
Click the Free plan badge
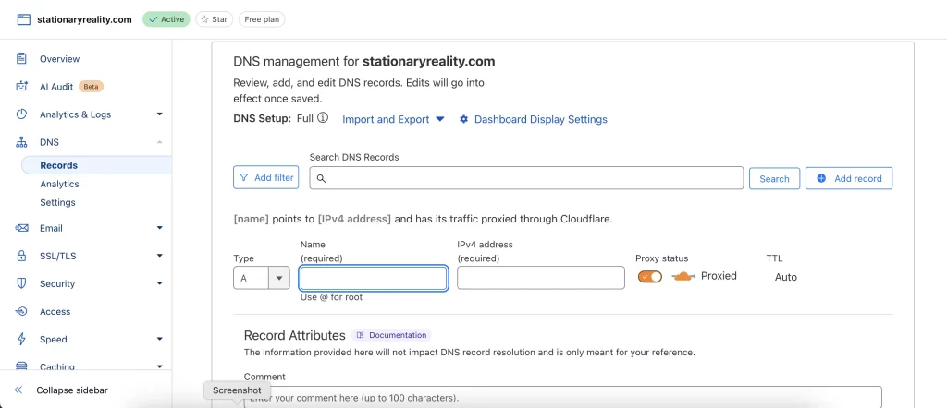tap(262, 19)
